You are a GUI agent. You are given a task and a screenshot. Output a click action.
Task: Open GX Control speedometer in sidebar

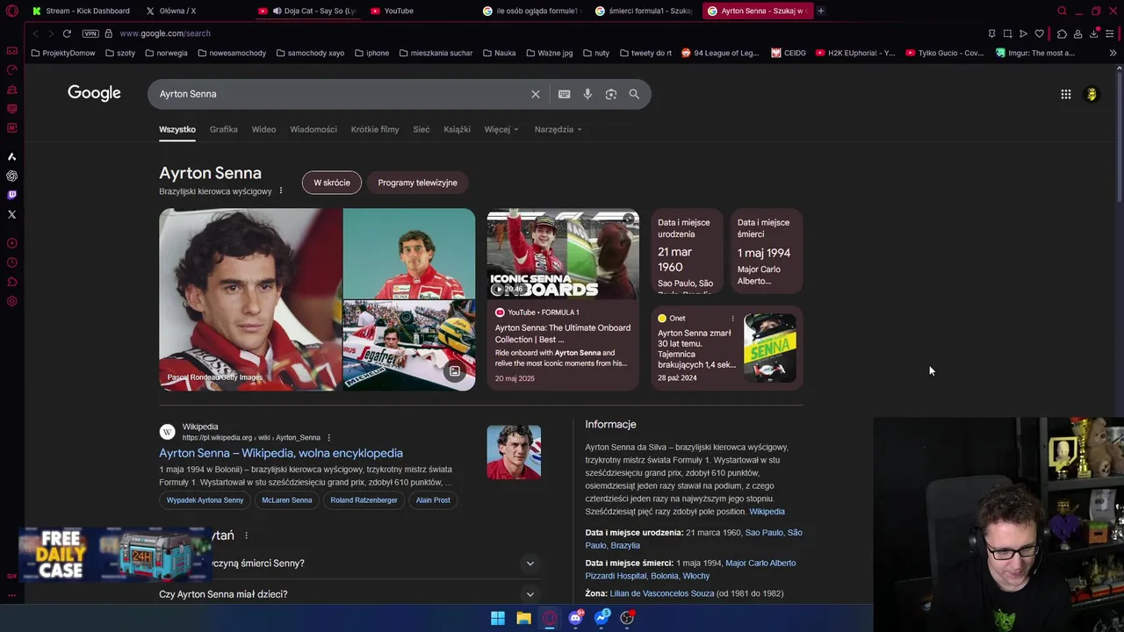11,70
